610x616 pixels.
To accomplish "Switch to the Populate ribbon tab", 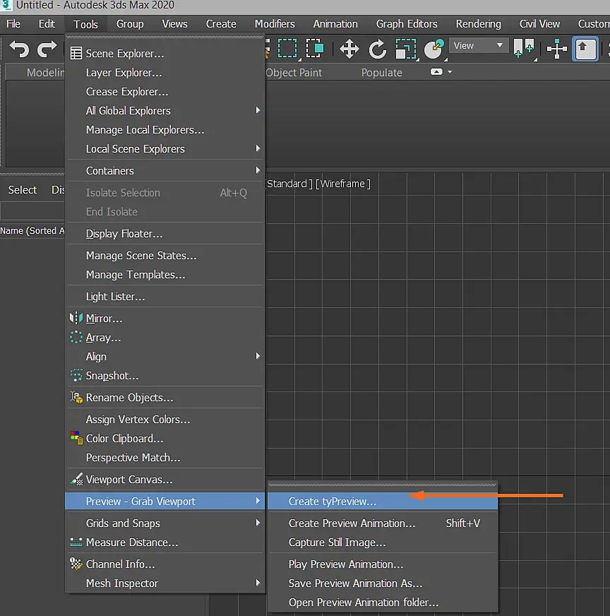I will pyautogui.click(x=381, y=73).
